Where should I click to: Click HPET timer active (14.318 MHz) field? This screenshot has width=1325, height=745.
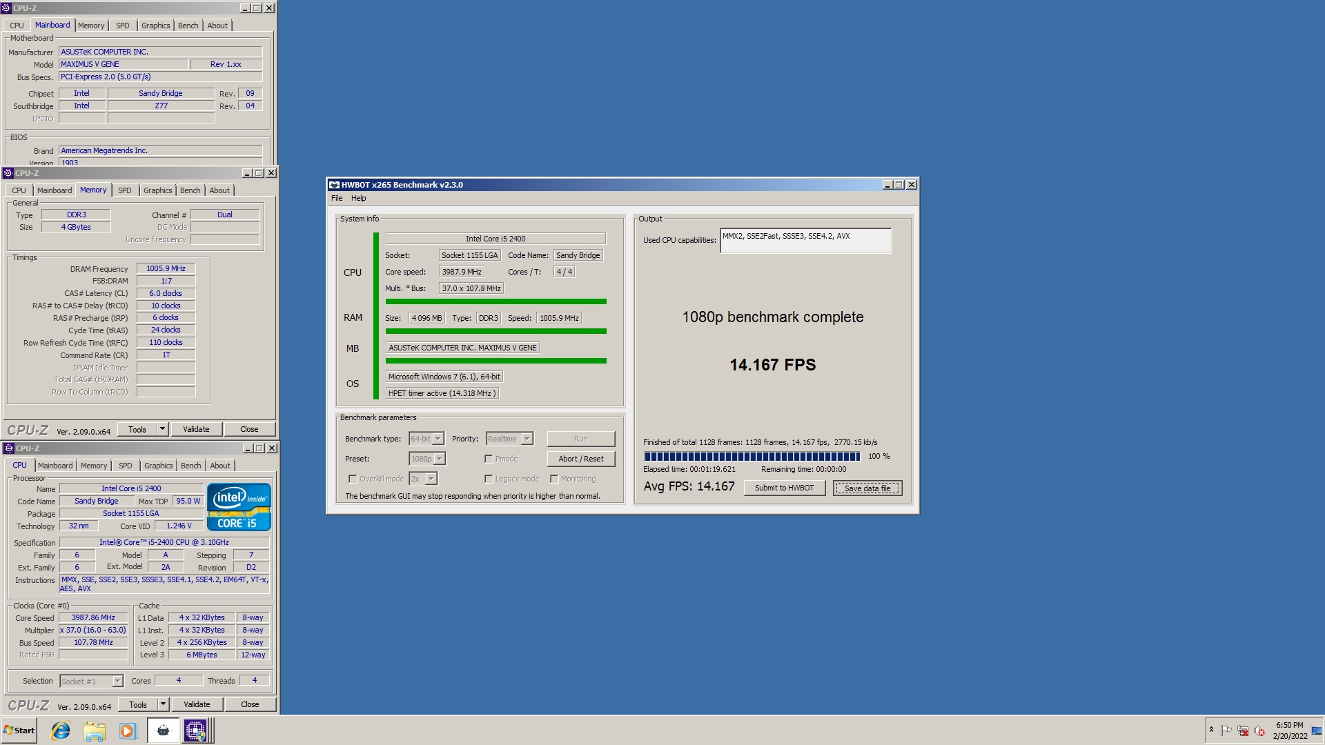442,393
